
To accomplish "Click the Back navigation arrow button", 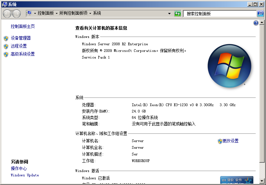I will [x=7, y=14].
